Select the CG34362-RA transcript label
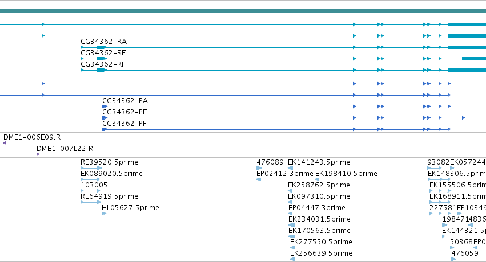 pyautogui.click(x=103, y=42)
